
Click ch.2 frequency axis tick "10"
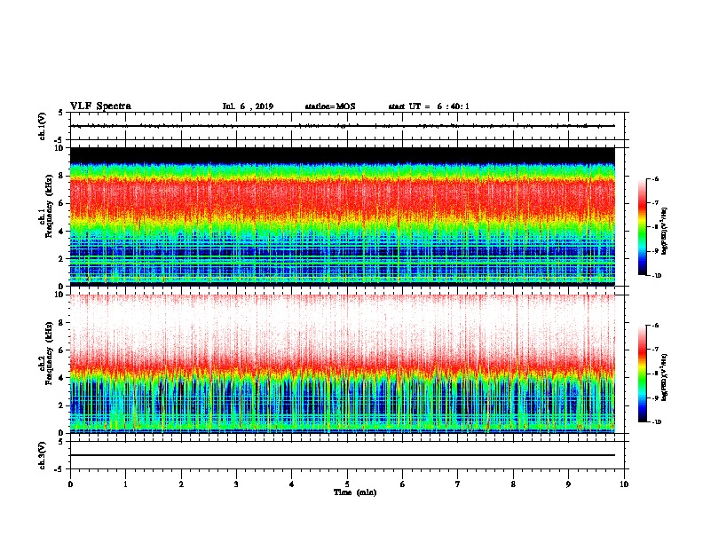coord(59,295)
